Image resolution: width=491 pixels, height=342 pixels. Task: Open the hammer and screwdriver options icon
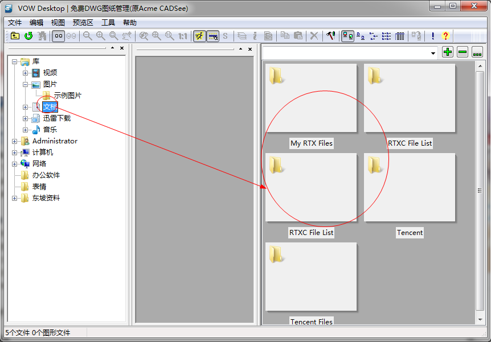[331, 36]
